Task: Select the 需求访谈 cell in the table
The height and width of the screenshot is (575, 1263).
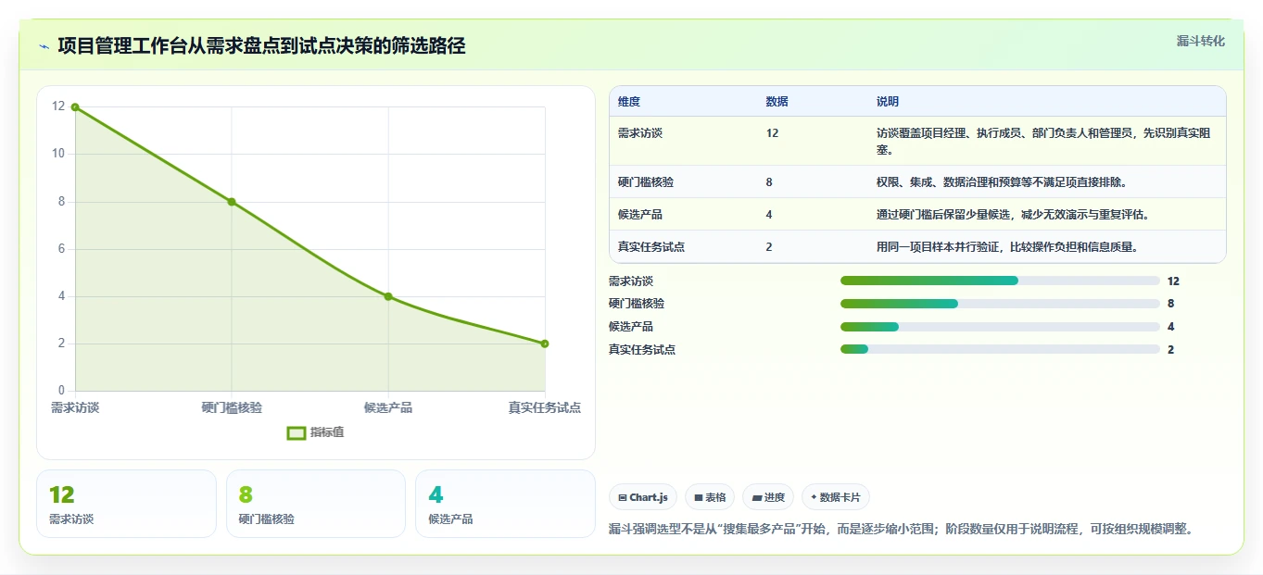Action: click(x=640, y=133)
